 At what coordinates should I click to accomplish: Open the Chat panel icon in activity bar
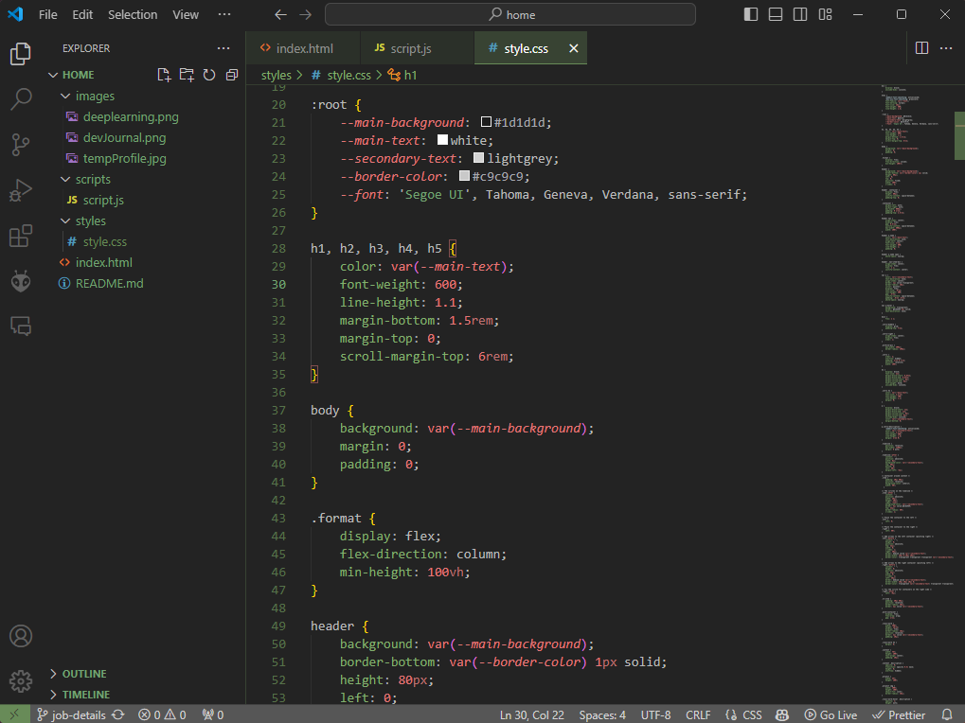click(x=20, y=326)
